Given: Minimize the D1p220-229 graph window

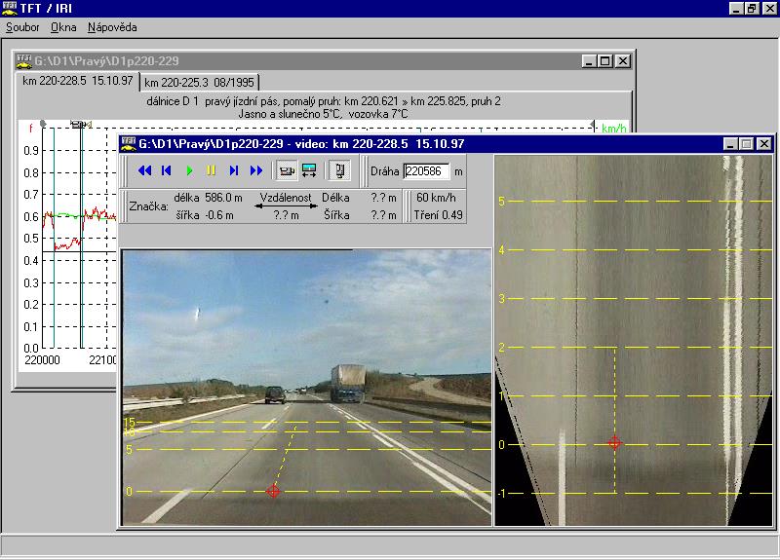Looking at the screenshot, I should click(589, 61).
